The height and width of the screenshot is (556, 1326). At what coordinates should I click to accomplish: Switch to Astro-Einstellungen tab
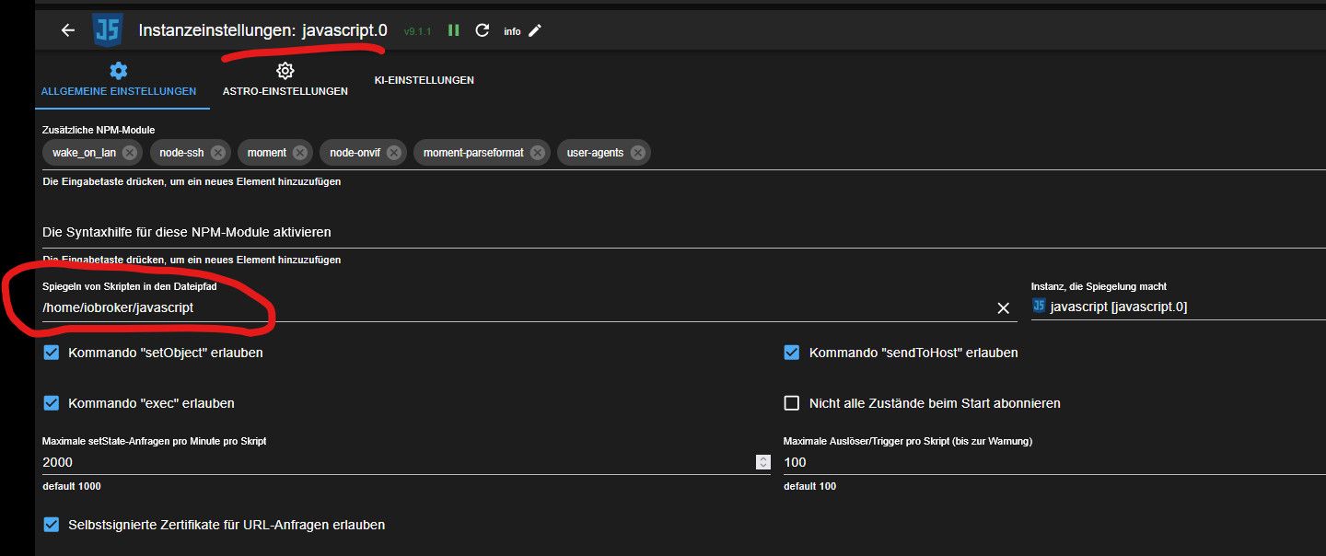tap(285, 80)
